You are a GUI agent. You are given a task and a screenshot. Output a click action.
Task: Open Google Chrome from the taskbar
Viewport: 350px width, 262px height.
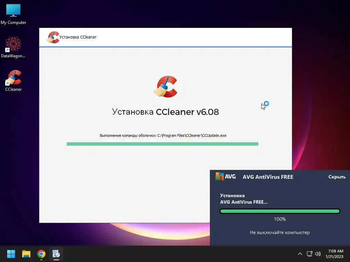pyautogui.click(x=41, y=254)
